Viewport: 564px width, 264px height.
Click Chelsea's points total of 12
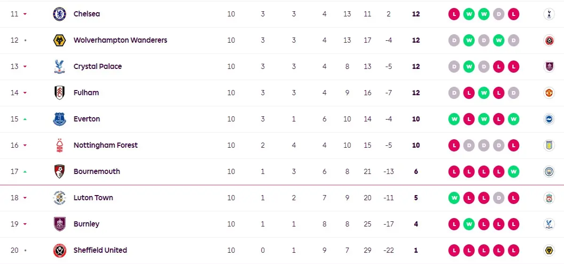416,14
